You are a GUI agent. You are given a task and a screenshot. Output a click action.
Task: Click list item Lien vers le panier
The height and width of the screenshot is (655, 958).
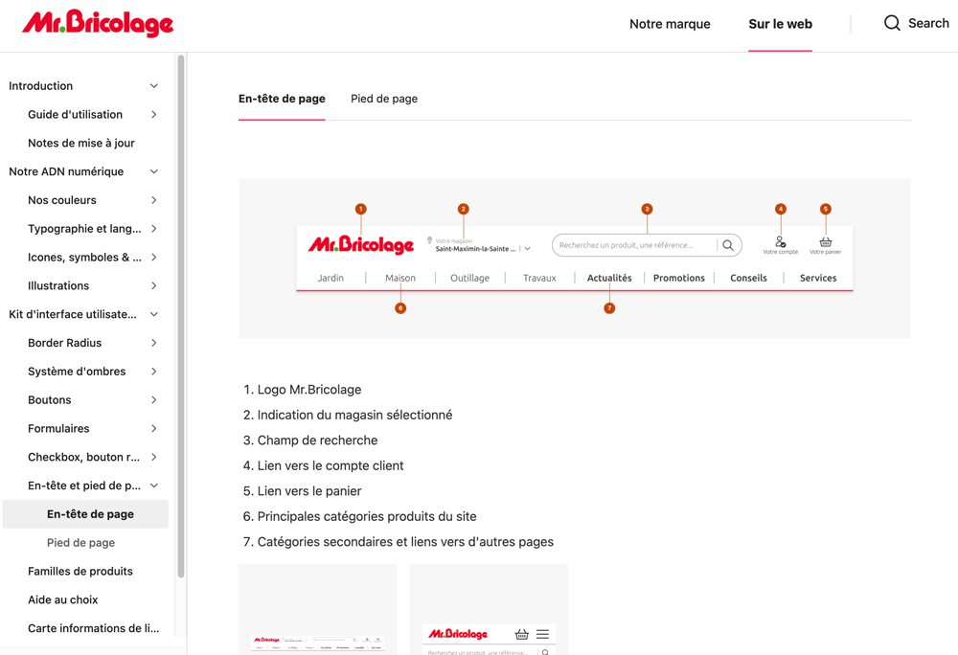tap(309, 491)
